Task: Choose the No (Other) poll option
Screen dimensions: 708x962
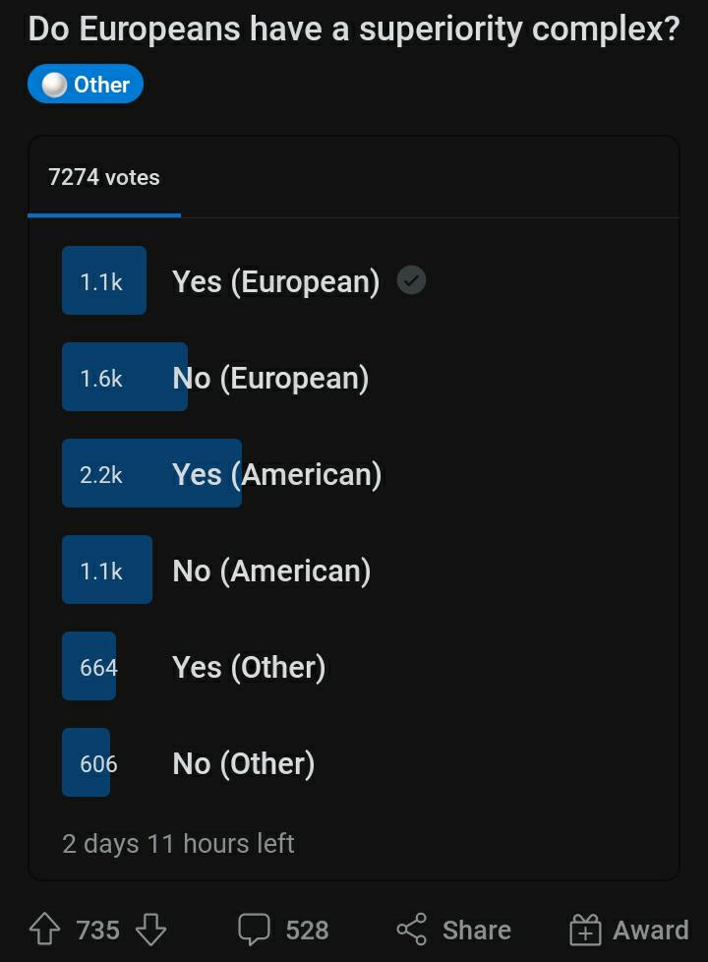Action: pyautogui.click(x=244, y=763)
